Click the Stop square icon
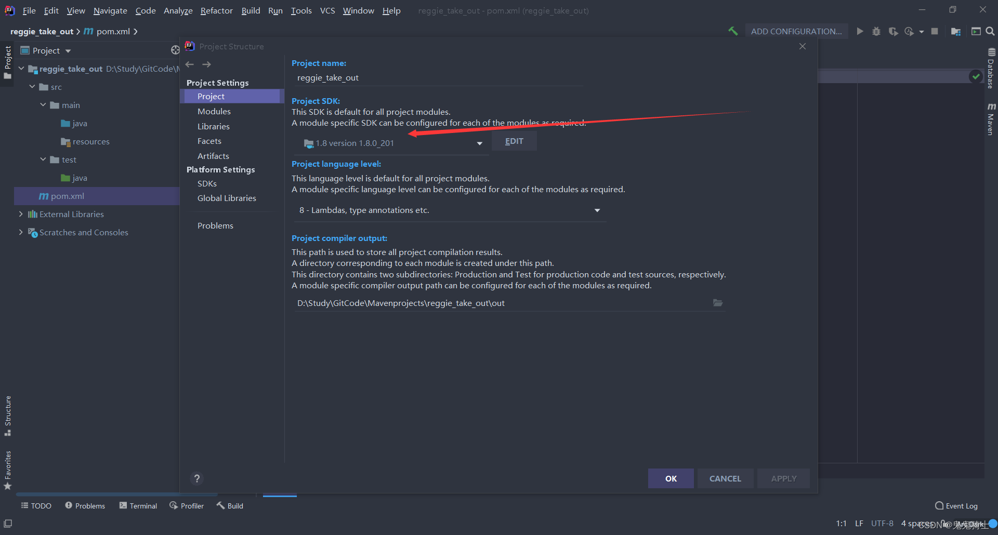The image size is (998, 535). click(935, 31)
